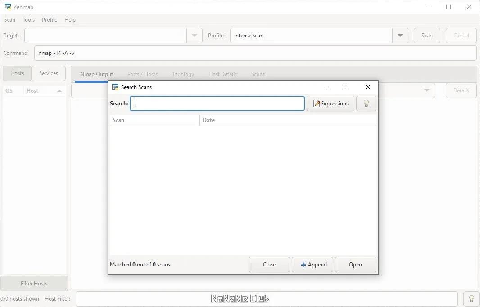Image resolution: width=480 pixels, height=307 pixels.
Task: Expand the Target dropdown arrow
Action: pyautogui.click(x=195, y=36)
